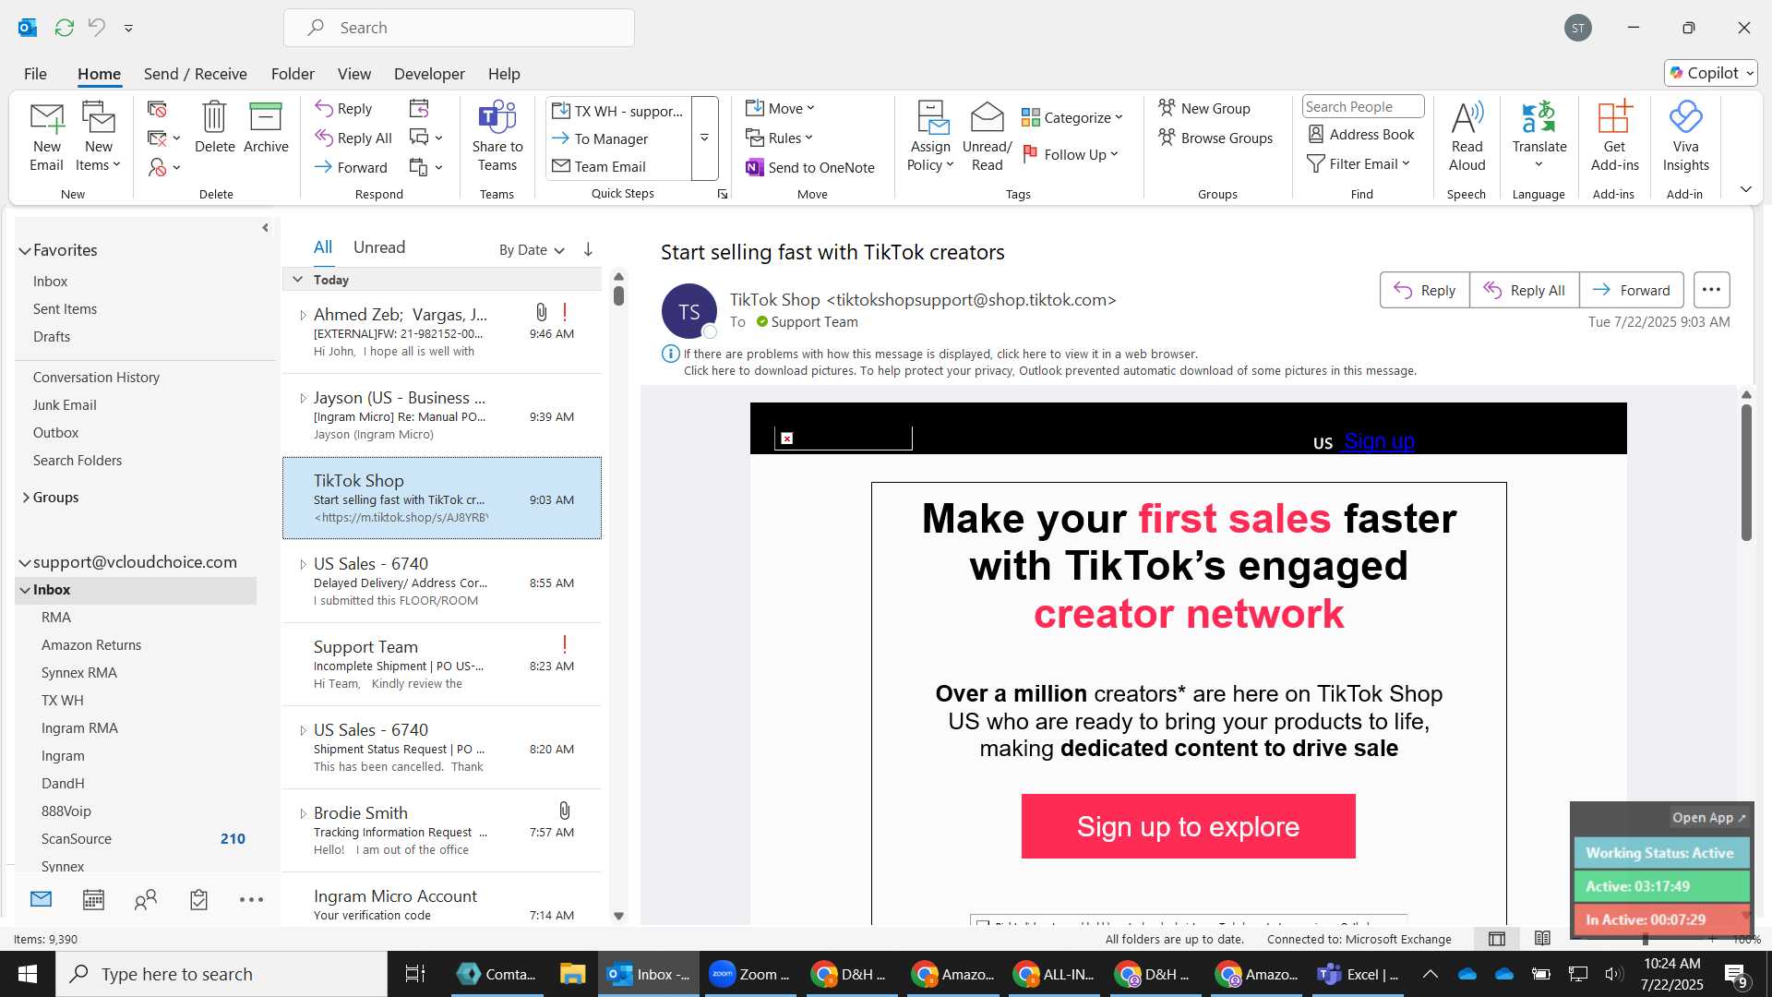1772x997 pixels.
Task: Click the Ignore conversation icon in the Delete group
Action: point(157,109)
